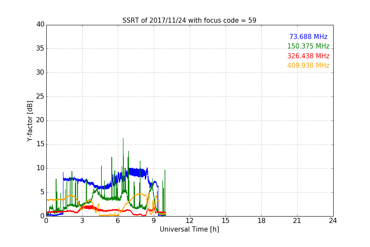The width and height of the screenshot is (370, 247).
Task: Select the green 150.375 MHz legend label
Action: 308,46
